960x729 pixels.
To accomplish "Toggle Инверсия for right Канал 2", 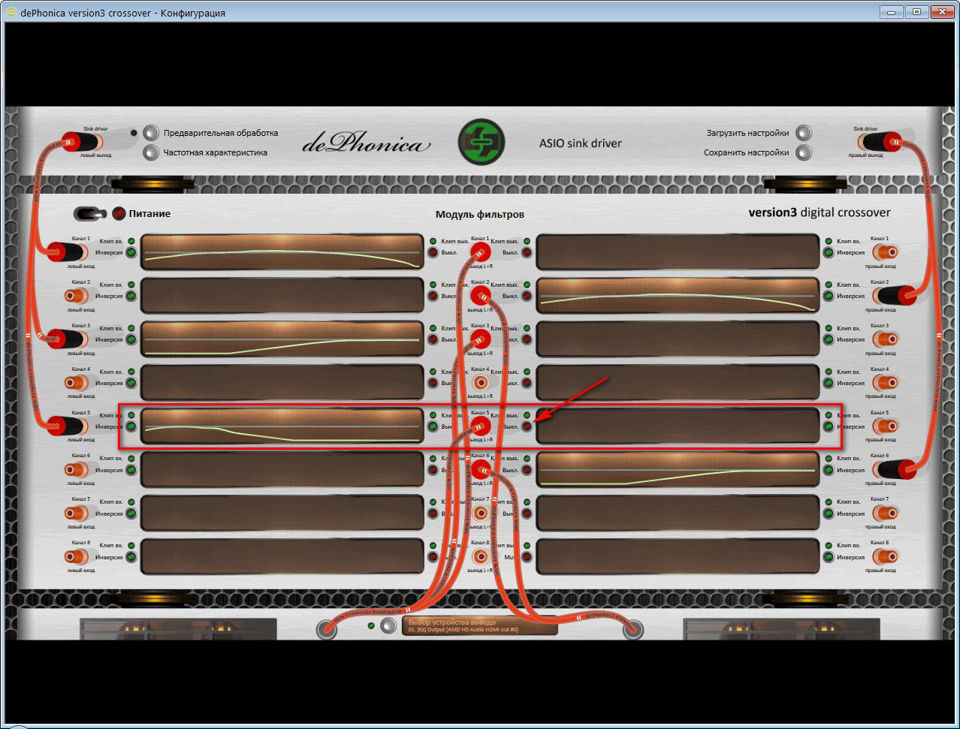I will coord(829,296).
